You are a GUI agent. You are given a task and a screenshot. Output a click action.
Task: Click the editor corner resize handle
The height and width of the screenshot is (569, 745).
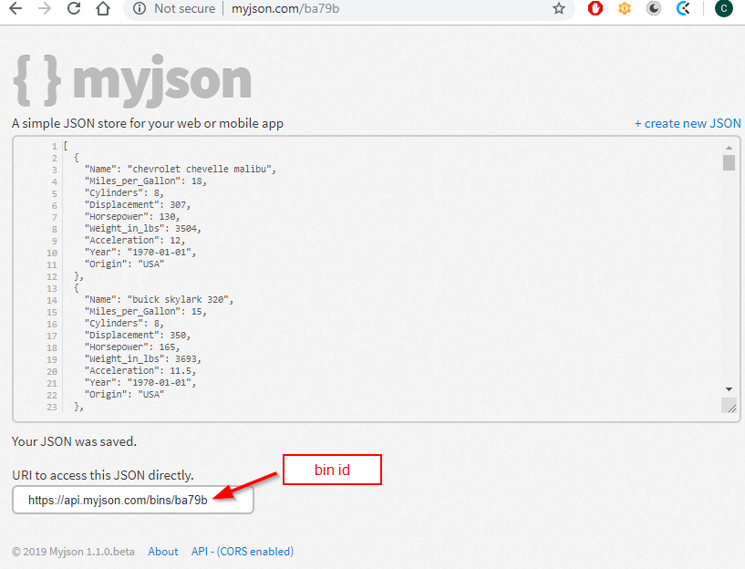pos(729,405)
